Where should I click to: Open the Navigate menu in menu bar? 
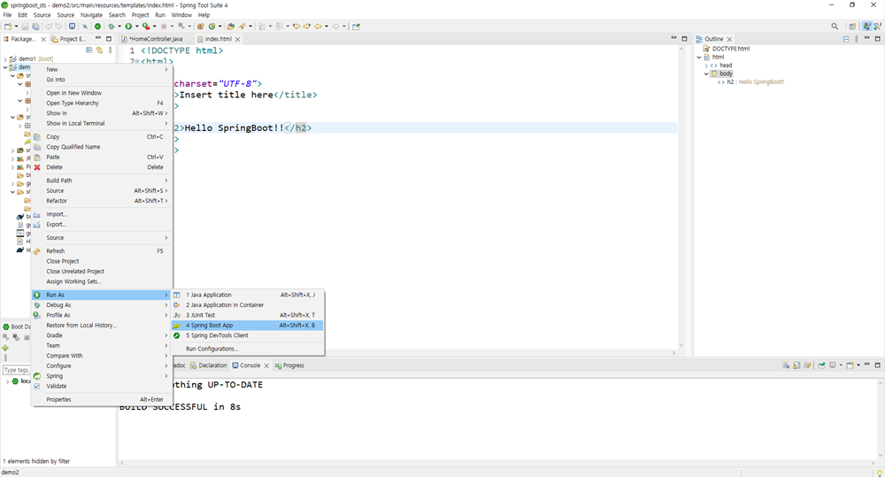click(91, 15)
